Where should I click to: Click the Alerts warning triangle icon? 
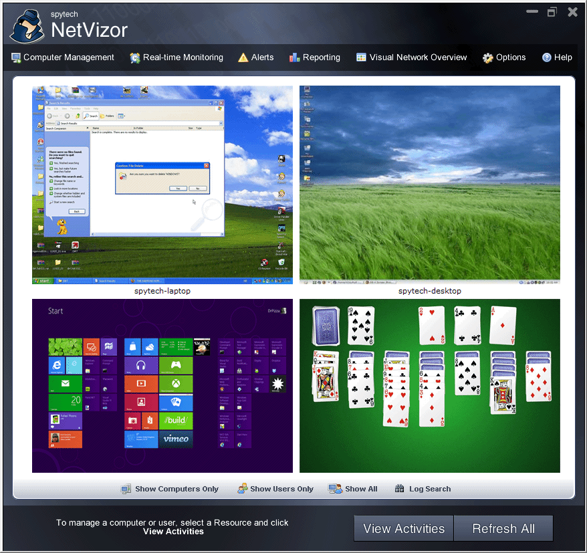(243, 58)
